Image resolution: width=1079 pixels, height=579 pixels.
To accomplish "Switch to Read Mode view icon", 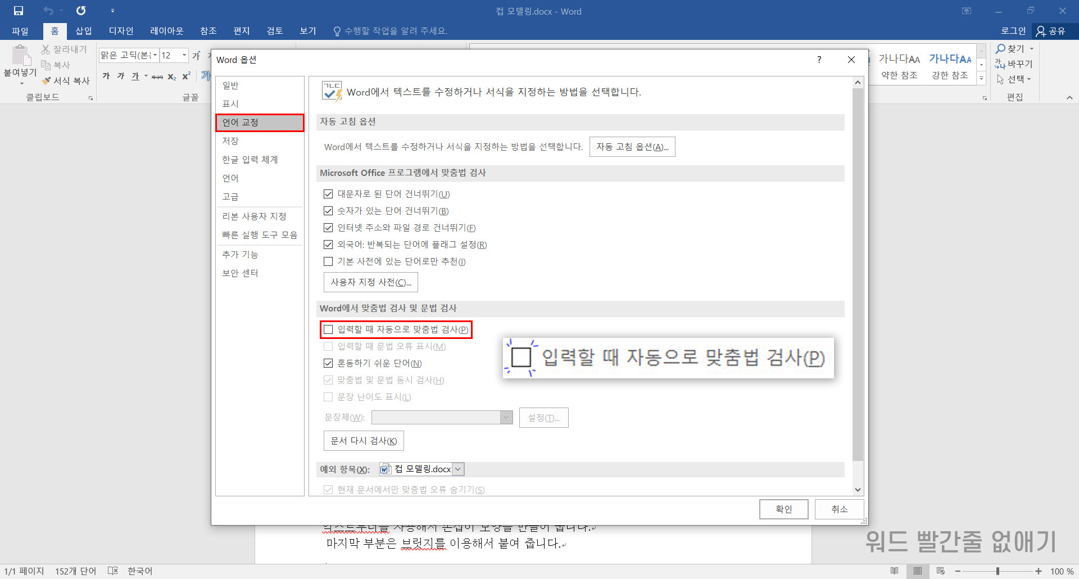I will [894, 571].
